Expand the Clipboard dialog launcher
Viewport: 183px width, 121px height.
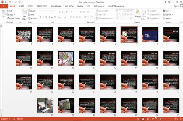pyautogui.click(x=20, y=22)
